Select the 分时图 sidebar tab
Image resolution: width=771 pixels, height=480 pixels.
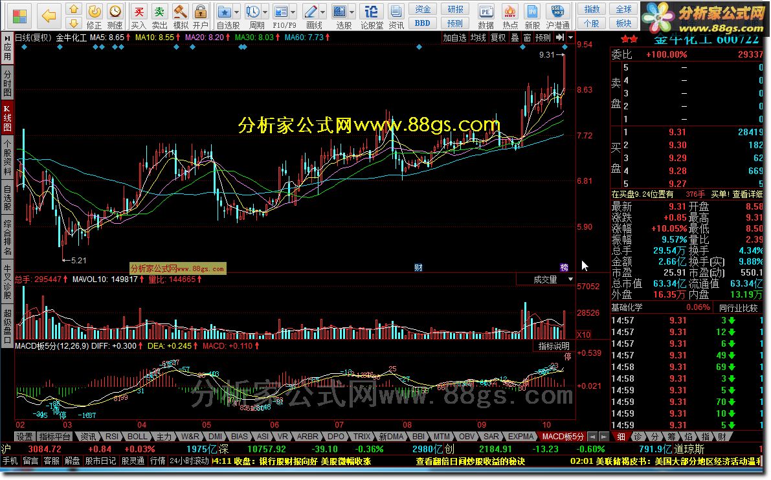(x=7, y=82)
